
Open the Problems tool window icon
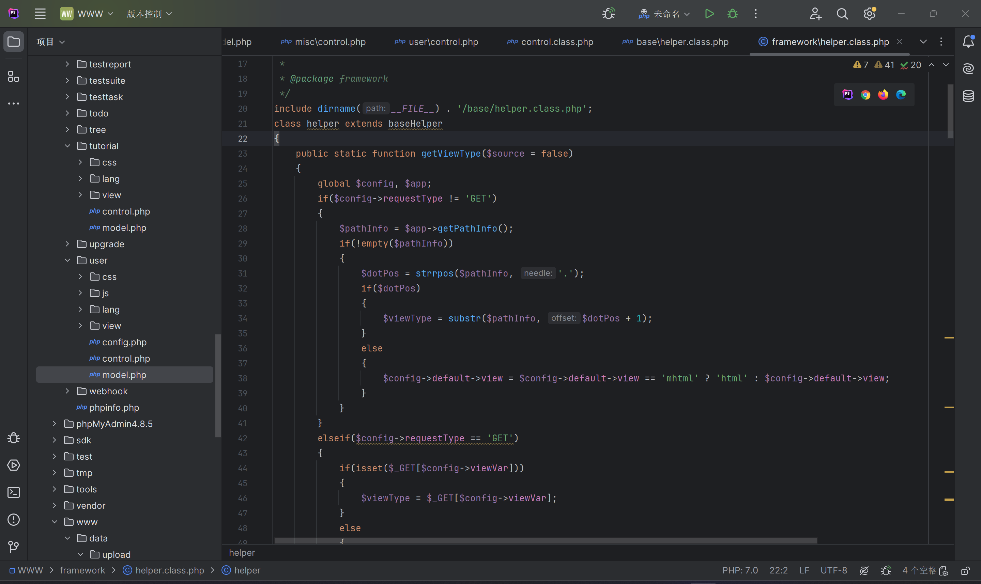[x=13, y=519]
